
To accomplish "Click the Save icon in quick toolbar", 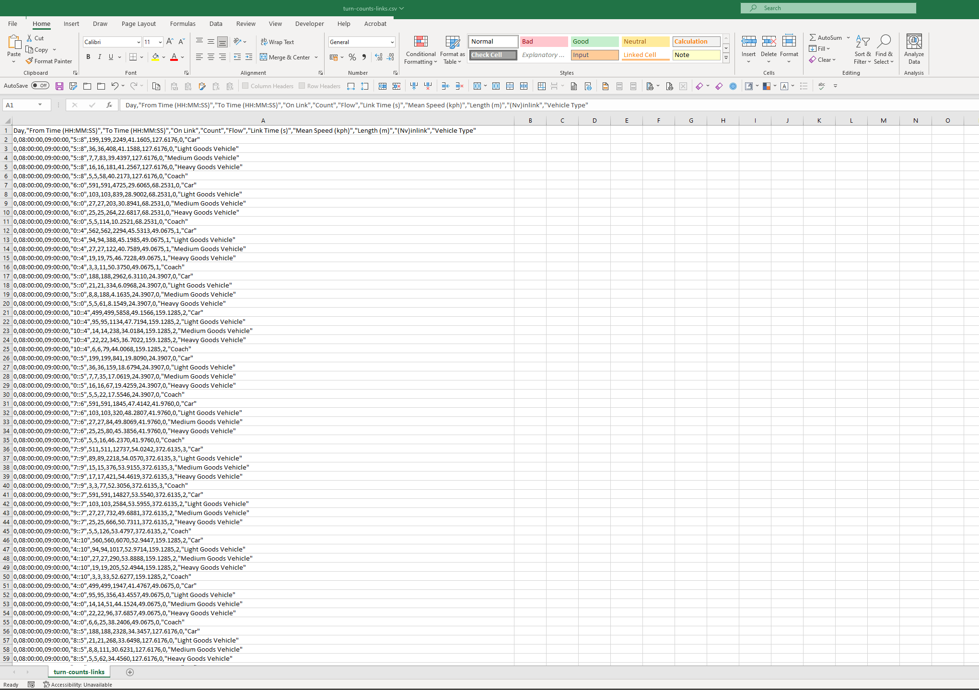I will pos(59,86).
